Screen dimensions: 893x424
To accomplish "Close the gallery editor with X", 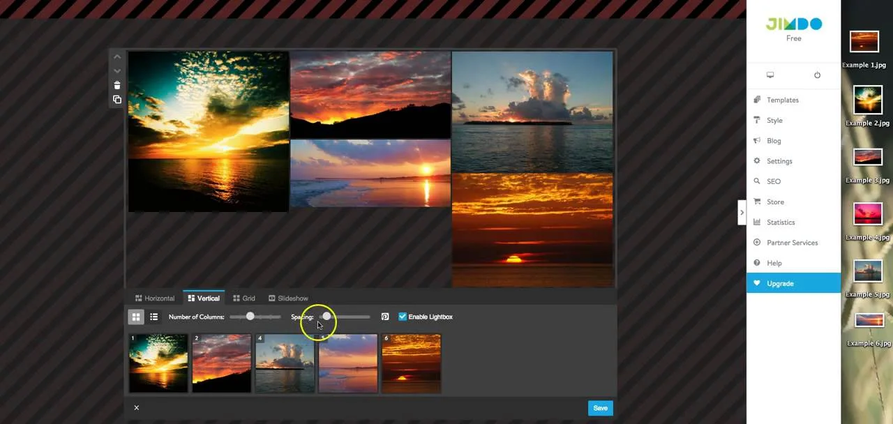I will (x=136, y=407).
